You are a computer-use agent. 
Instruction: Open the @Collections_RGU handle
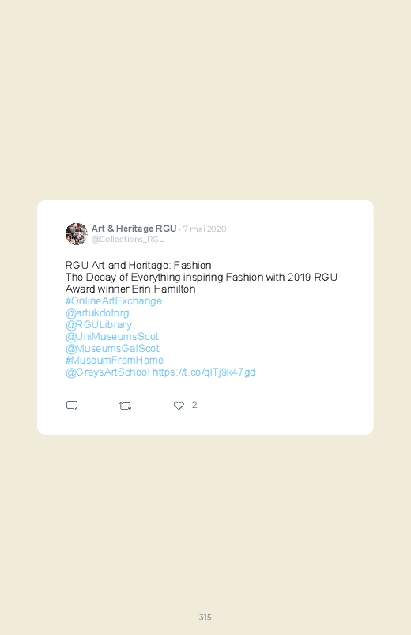[128, 240]
